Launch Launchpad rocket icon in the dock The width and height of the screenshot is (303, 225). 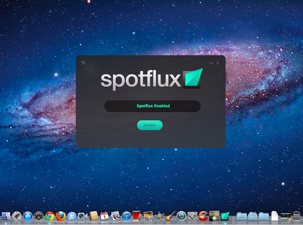click(17, 216)
